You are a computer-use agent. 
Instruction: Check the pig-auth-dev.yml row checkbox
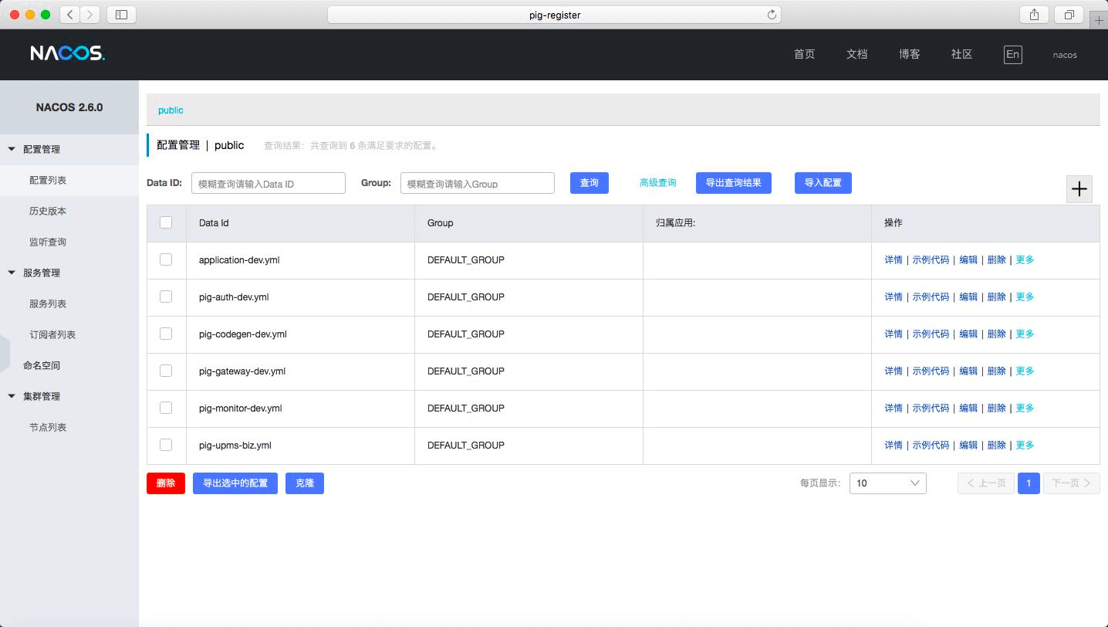click(166, 297)
